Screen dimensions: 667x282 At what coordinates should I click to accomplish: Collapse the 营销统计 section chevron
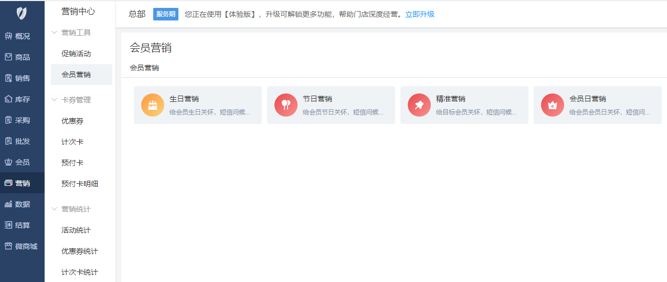click(x=54, y=209)
